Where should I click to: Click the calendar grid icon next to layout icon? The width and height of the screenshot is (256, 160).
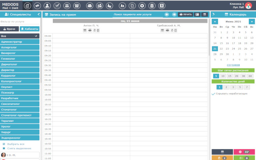click(x=204, y=14)
